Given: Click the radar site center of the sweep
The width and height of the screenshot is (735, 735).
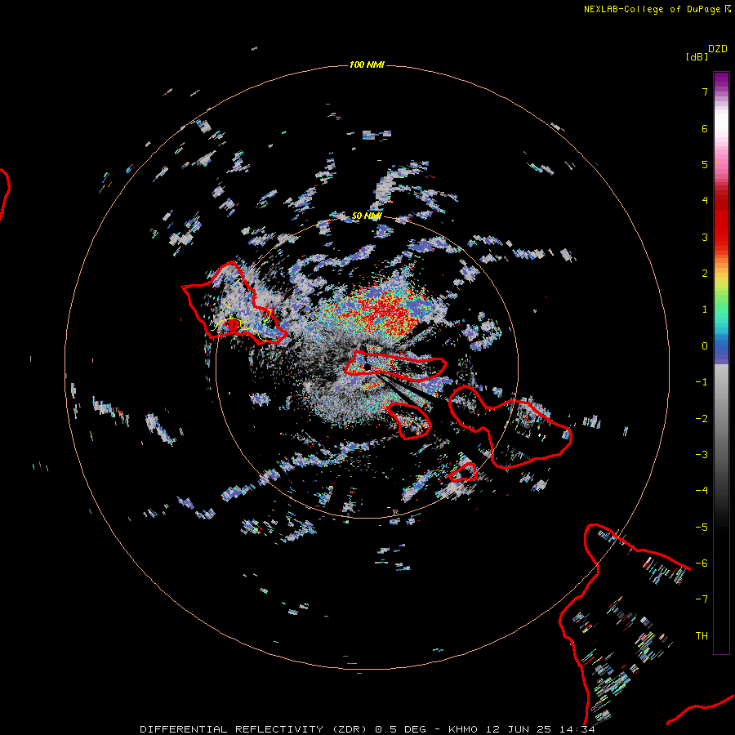Looking at the screenshot, I should 367,367.
